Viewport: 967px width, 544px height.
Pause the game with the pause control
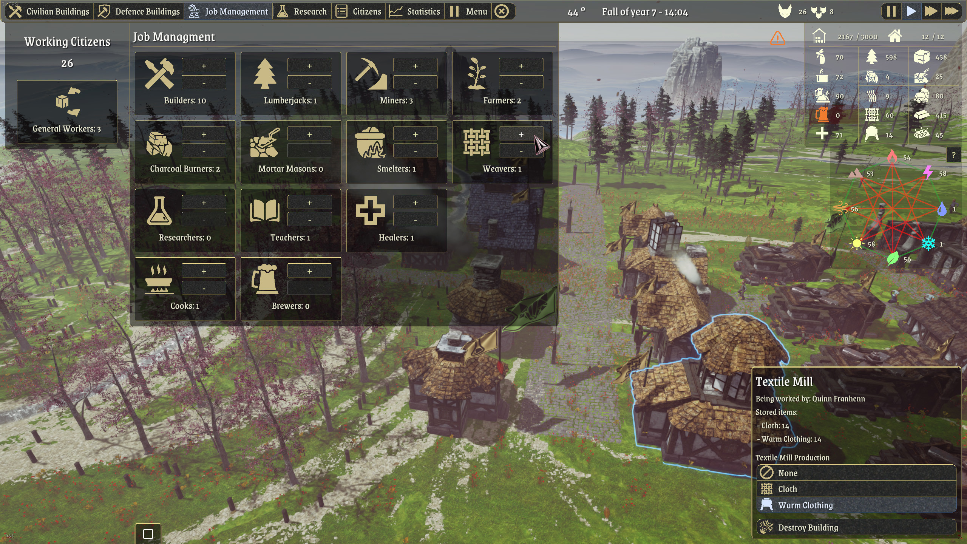coord(891,11)
